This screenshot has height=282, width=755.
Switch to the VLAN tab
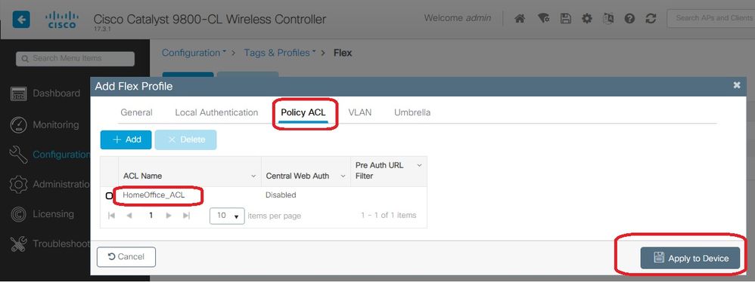point(359,112)
